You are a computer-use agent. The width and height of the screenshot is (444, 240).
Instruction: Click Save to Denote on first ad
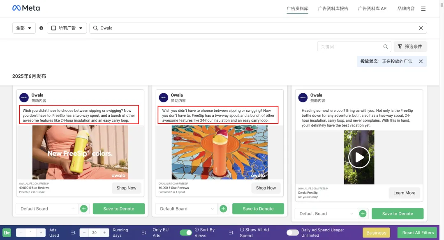(119, 209)
